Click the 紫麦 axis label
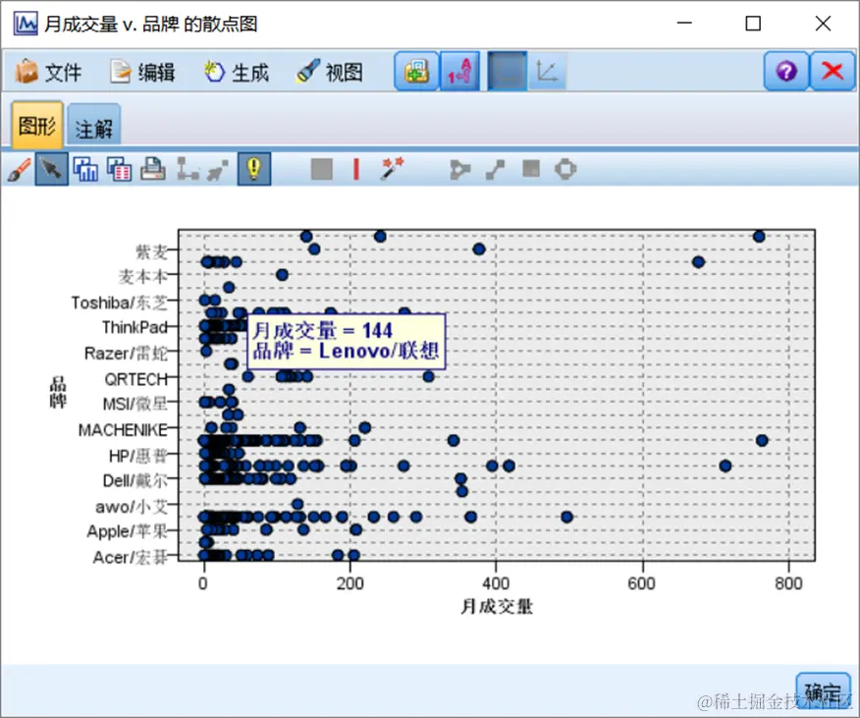Screen dimensions: 860x718 [151, 252]
